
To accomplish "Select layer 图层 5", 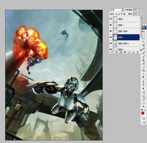I will 126,19.
